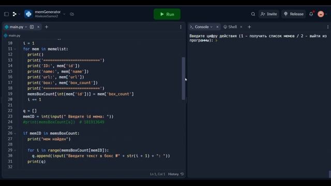Viewport: 331px width, 186px height.
Task: Add a new editor tab with plus
Action: click(47, 27)
